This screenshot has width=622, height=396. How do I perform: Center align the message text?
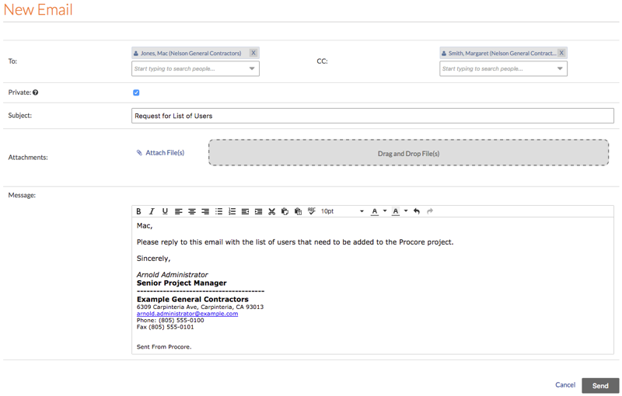pos(192,211)
